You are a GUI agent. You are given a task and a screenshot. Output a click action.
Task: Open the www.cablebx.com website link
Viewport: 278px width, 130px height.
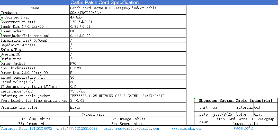click(x=187, y=128)
